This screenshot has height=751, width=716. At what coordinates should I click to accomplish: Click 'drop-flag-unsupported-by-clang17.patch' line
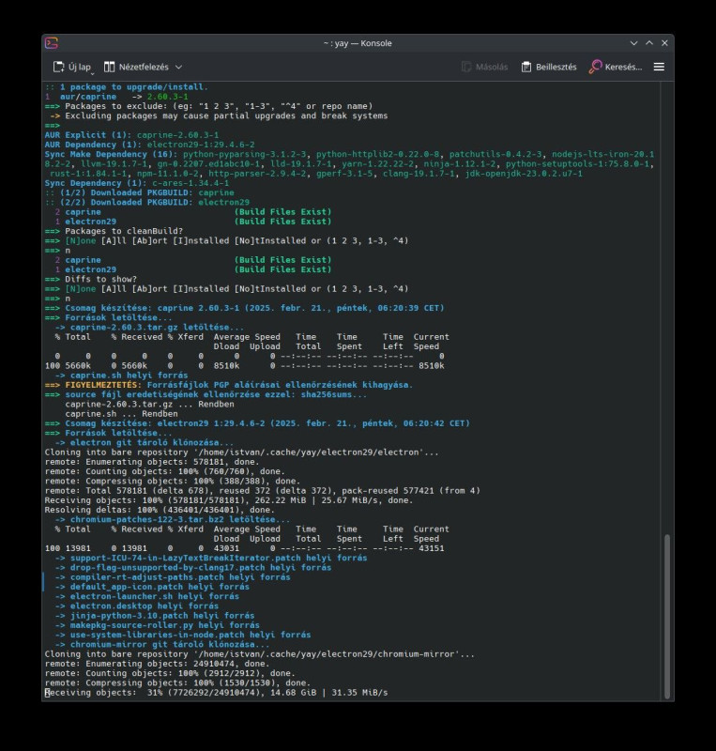(193, 568)
